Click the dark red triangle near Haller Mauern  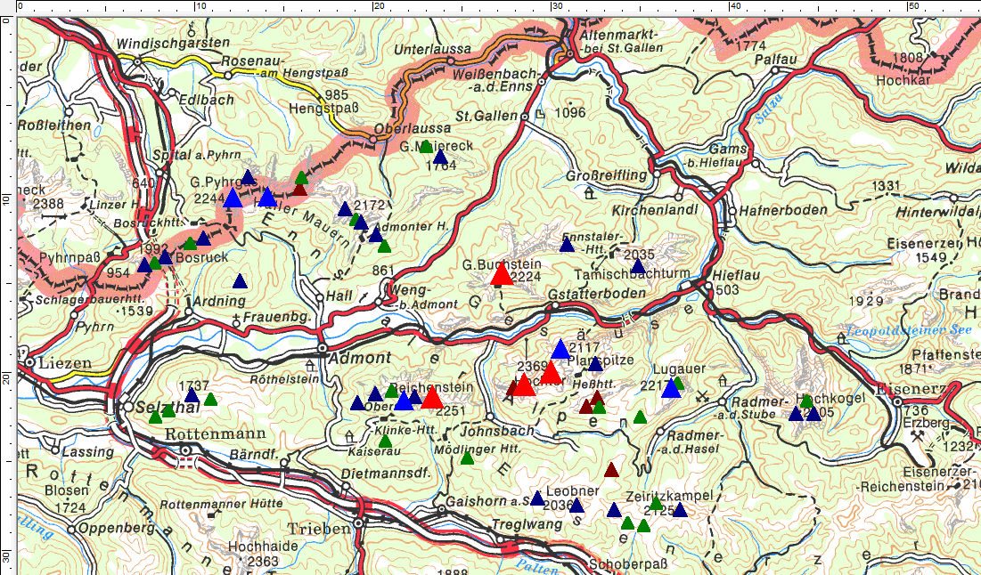[x=299, y=189]
